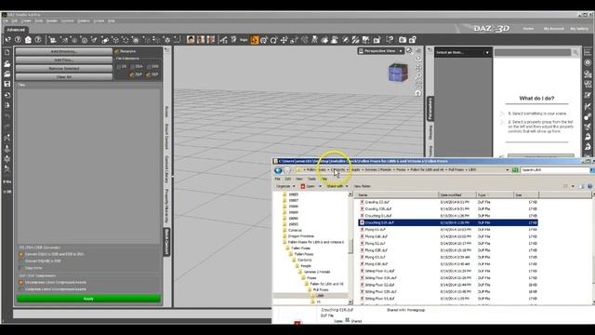Open the Perspective View dropdown
The width and height of the screenshot is (595, 335).
pyautogui.click(x=380, y=51)
